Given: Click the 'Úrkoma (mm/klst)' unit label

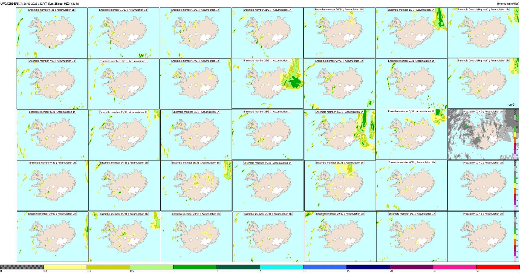Looking at the screenshot, I should coord(508,4).
